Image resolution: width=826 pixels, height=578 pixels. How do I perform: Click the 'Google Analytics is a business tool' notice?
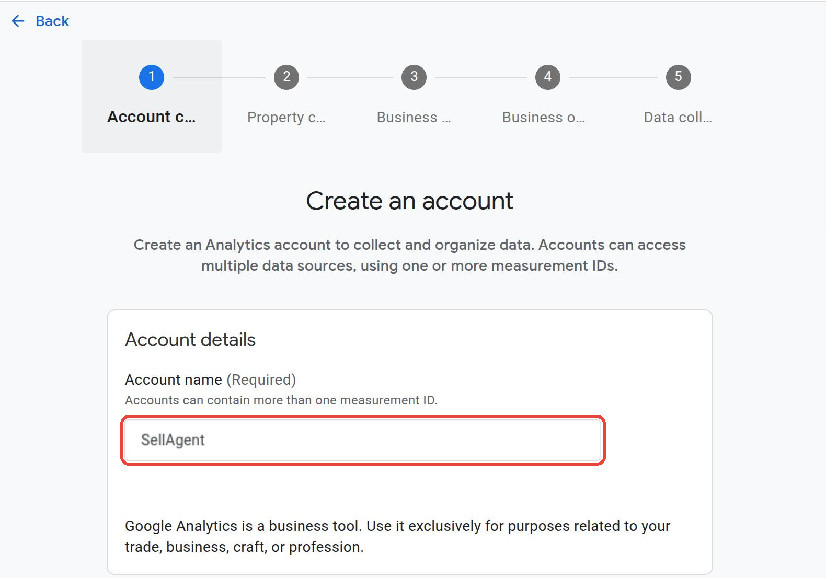397,537
